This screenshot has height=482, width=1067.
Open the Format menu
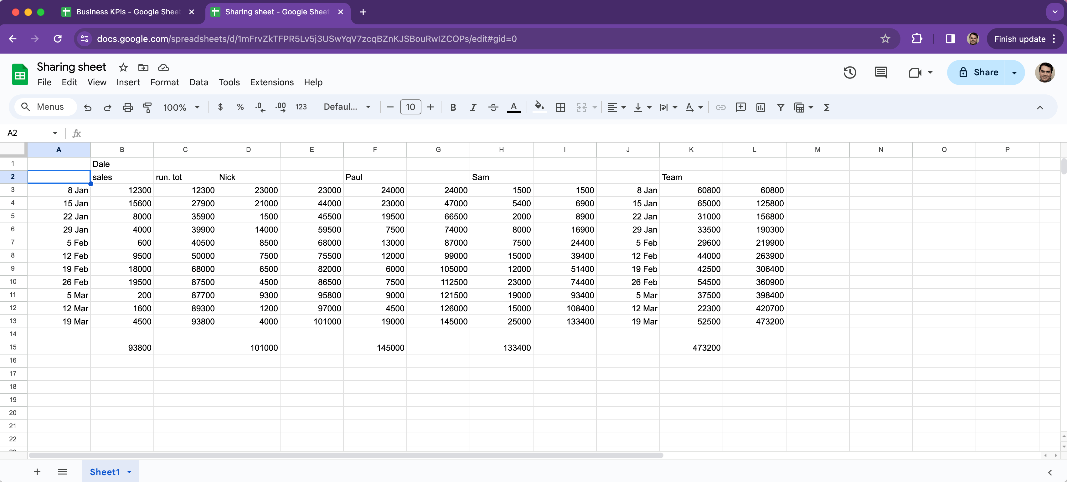164,82
